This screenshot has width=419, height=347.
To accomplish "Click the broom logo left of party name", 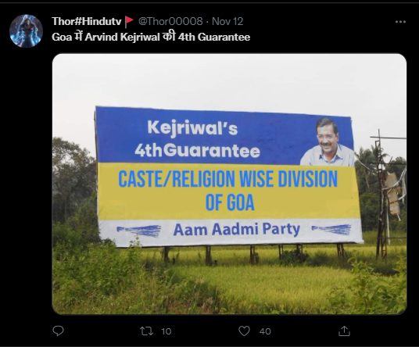I will click(x=139, y=231).
